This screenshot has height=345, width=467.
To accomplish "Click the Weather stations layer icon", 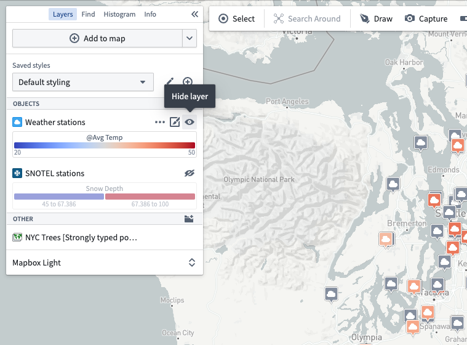I will click(x=17, y=122).
